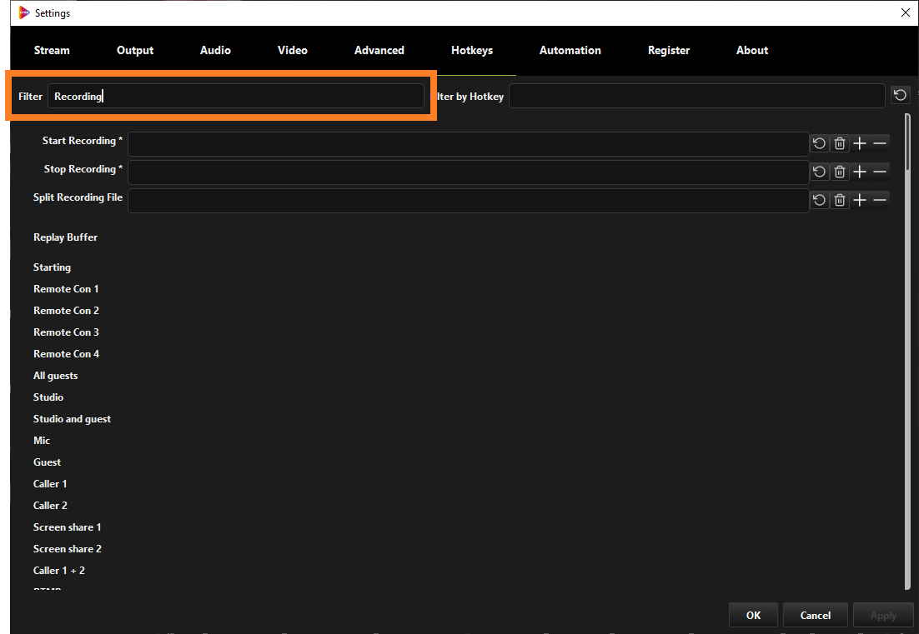Click the Start Recording label
Image resolution: width=919 pixels, height=634 pixels.
click(82, 141)
